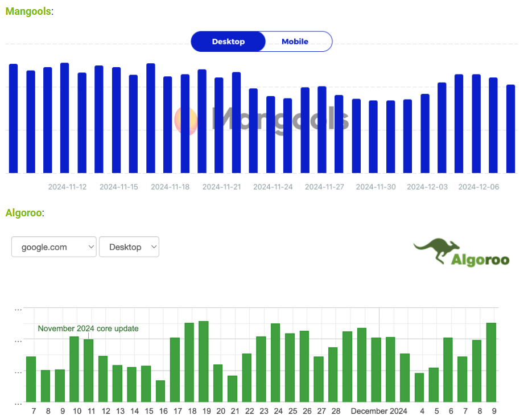Click the Algoroo green bar for day 19
This screenshot has height=419, width=528.
click(203, 362)
